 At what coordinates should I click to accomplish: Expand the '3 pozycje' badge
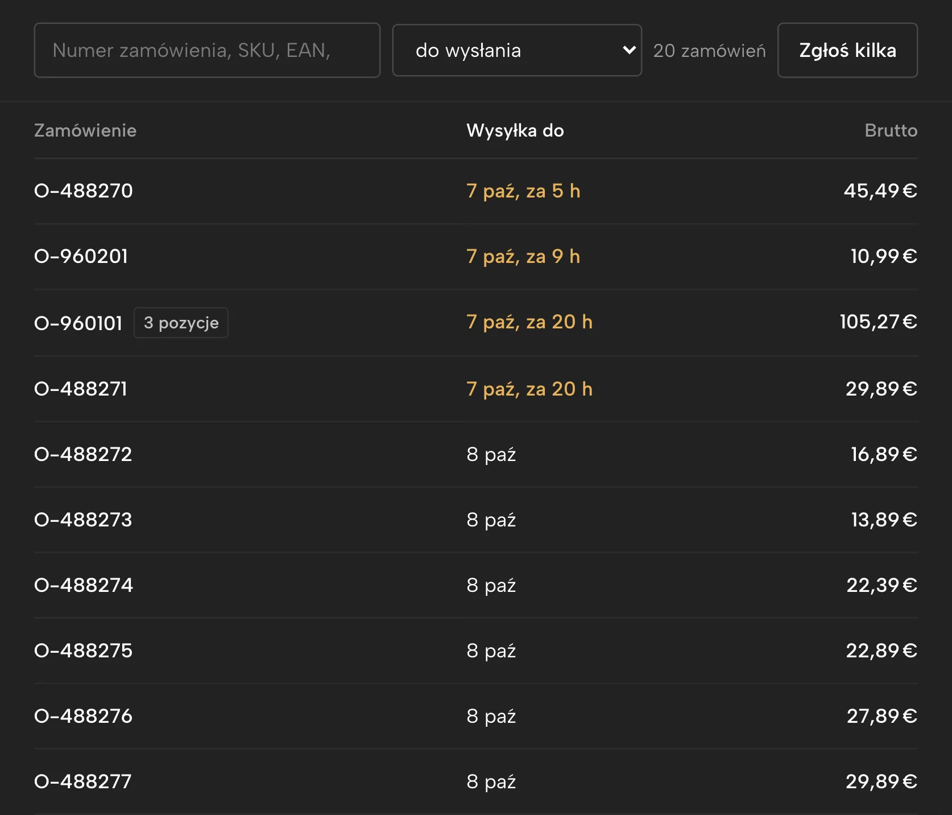(x=181, y=323)
